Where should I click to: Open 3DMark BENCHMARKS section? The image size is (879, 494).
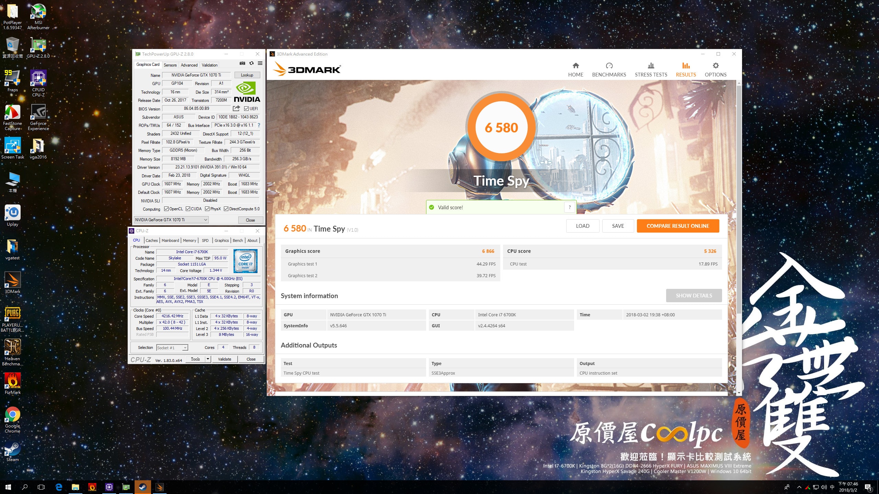(609, 70)
